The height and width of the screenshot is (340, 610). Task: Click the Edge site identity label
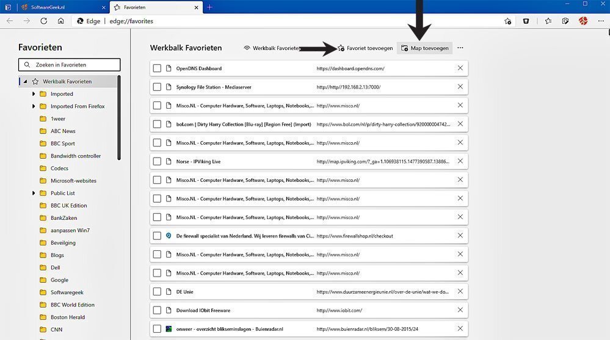click(x=89, y=21)
